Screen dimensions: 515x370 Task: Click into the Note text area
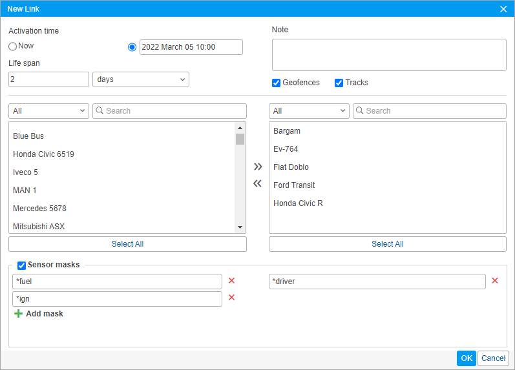click(x=389, y=55)
